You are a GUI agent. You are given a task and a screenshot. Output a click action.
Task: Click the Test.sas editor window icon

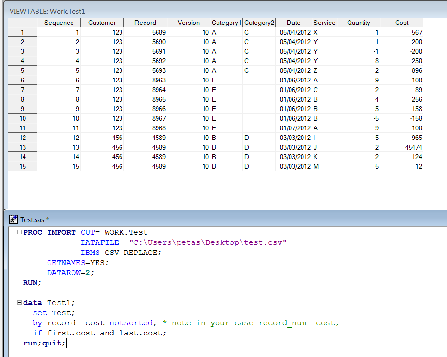pos(13,219)
